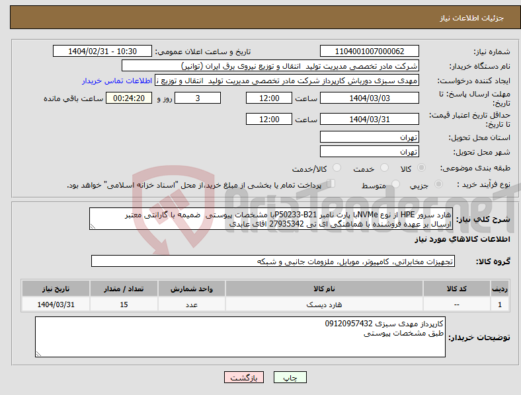521x395 pixels.
Task: Click the تعداد / مقدار column header
Action: [124, 289]
